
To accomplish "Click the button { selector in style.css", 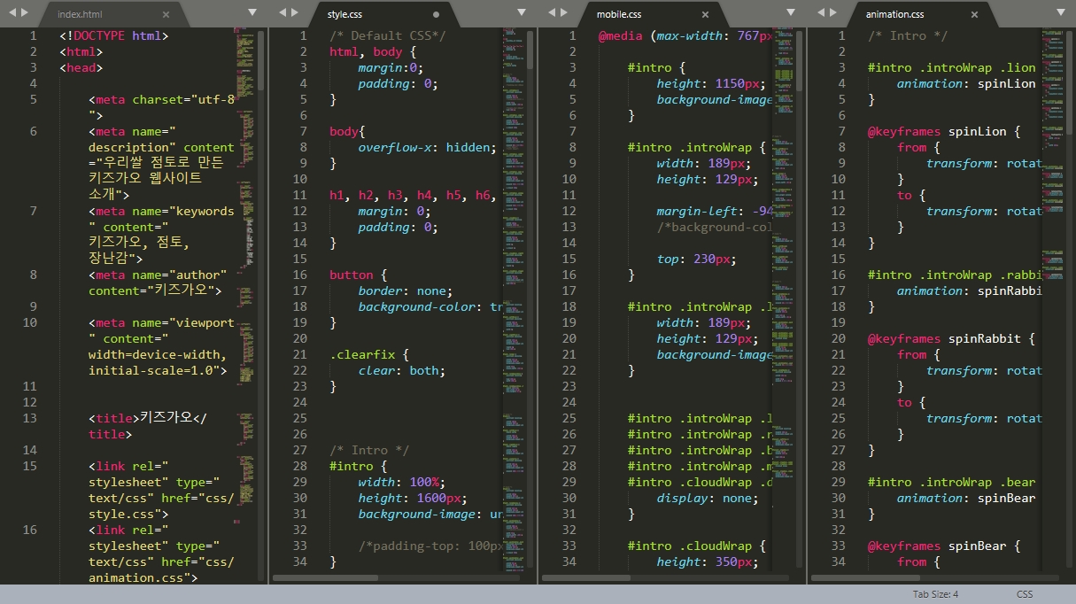I will coord(359,275).
